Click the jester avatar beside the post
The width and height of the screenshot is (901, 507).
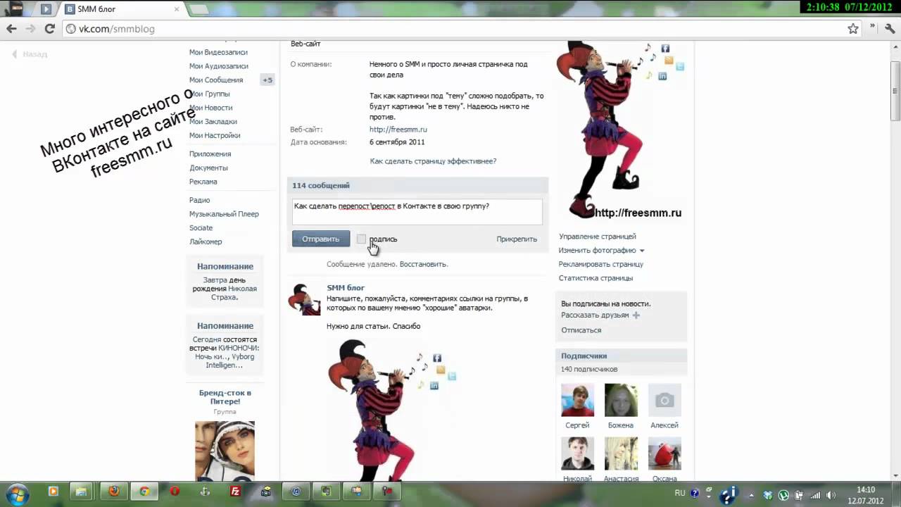click(x=305, y=299)
